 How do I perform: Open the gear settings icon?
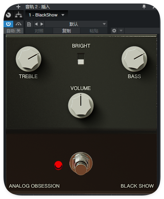pyautogui.click(x=114, y=31)
